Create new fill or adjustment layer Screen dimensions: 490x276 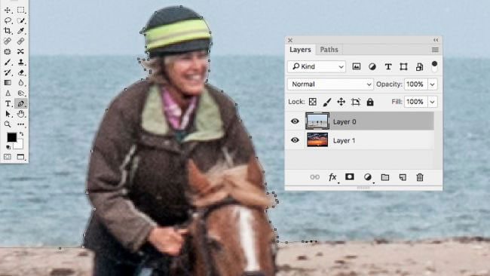(368, 177)
